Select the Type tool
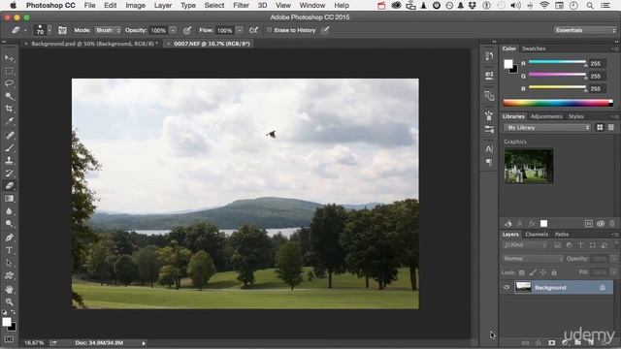This screenshot has height=349, width=621. click(x=9, y=250)
